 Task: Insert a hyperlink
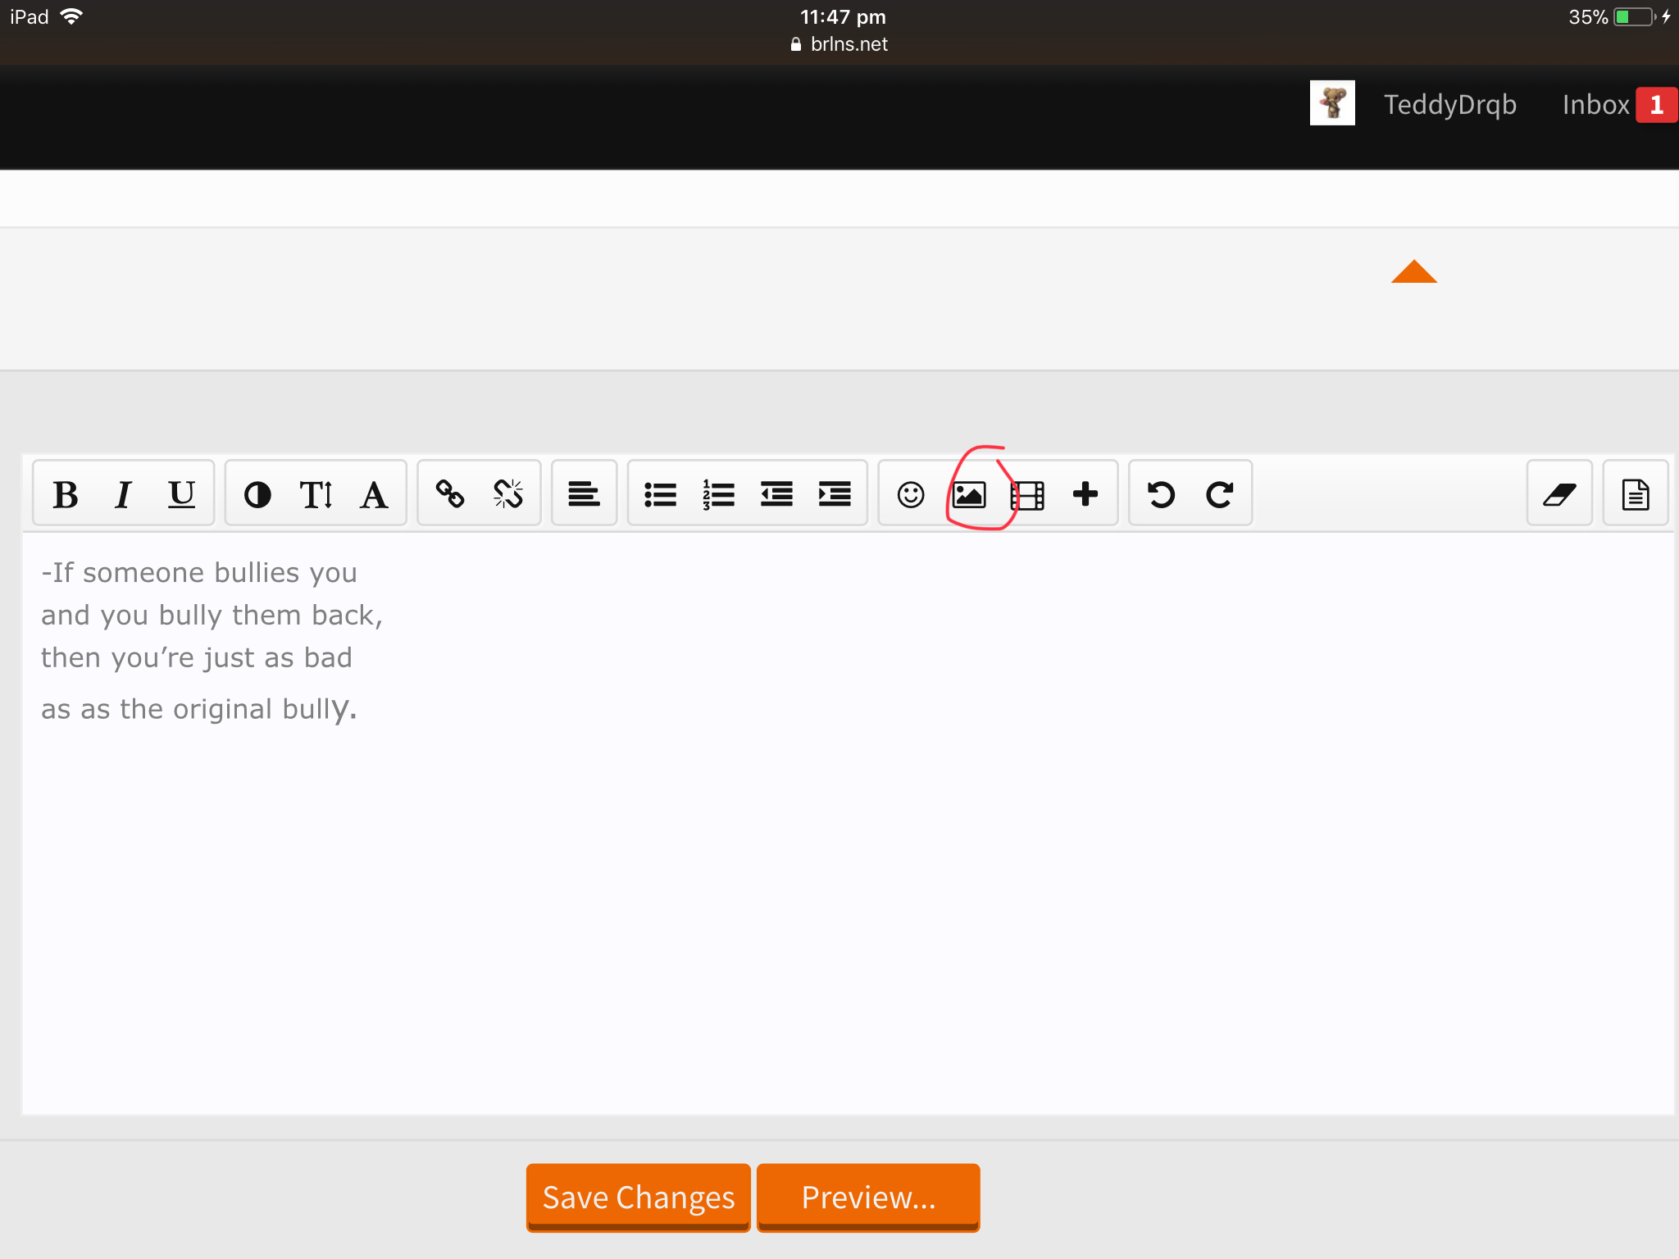pyautogui.click(x=450, y=494)
